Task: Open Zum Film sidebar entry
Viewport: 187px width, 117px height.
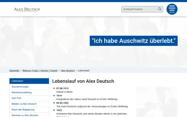Action: pyautogui.click(x=29, y=98)
